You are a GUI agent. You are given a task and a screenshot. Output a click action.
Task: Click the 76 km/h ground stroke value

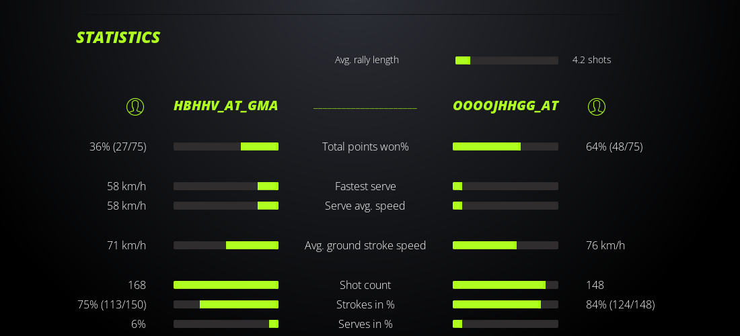coord(605,245)
